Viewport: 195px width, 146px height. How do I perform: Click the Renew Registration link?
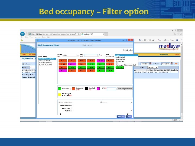[29, 77]
